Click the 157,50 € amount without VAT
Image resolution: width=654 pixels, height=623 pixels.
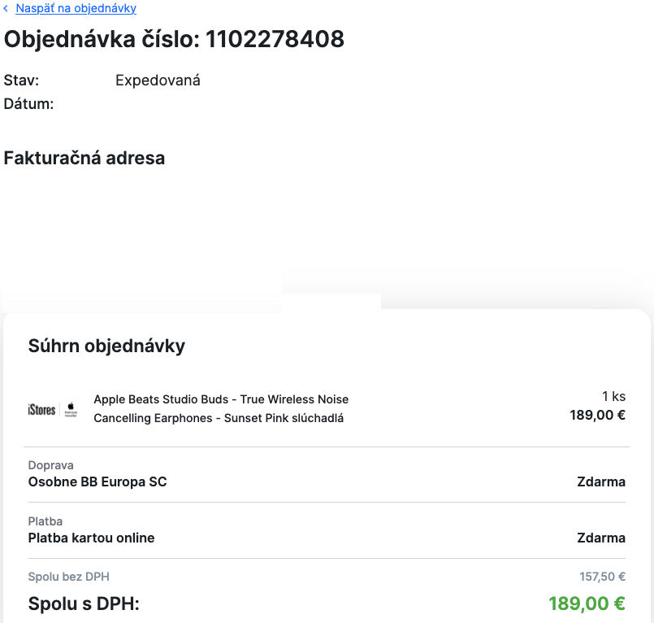click(x=602, y=577)
